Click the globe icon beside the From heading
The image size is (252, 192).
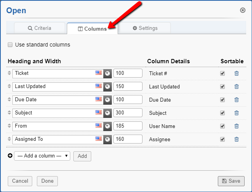click(108, 126)
